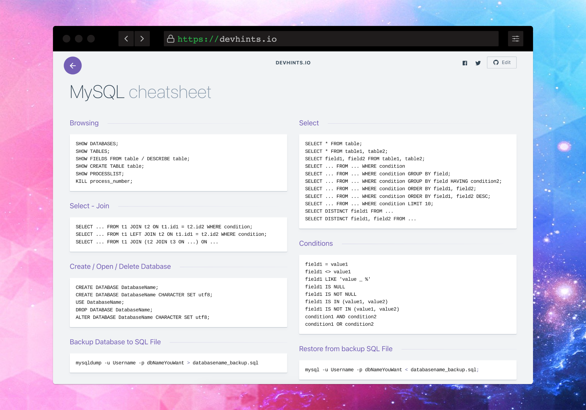This screenshot has height=410, width=586.
Task: Click the Select section heading
Action: [309, 123]
